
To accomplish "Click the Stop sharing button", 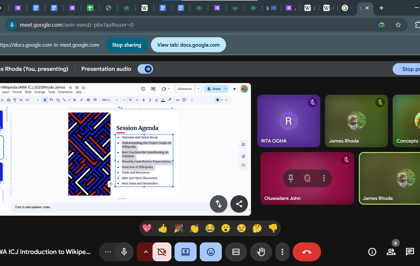I will [127, 45].
